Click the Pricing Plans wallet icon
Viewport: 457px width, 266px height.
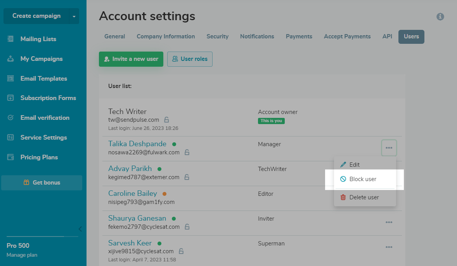[10, 157]
